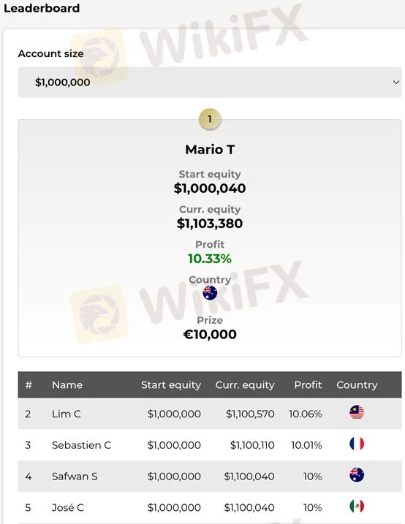Viewport: 405px width, 524px height.
Task: Open the Account size dropdown
Action: tap(210, 82)
